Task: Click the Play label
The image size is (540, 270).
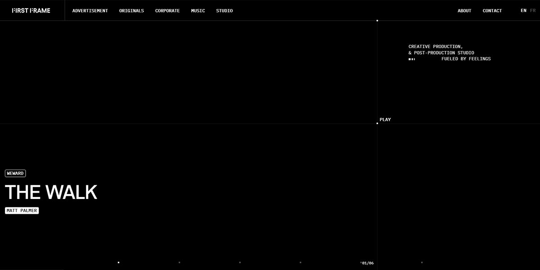Action: pos(385,120)
